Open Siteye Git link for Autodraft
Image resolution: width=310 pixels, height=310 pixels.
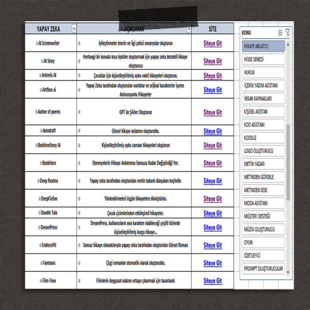pos(213,131)
